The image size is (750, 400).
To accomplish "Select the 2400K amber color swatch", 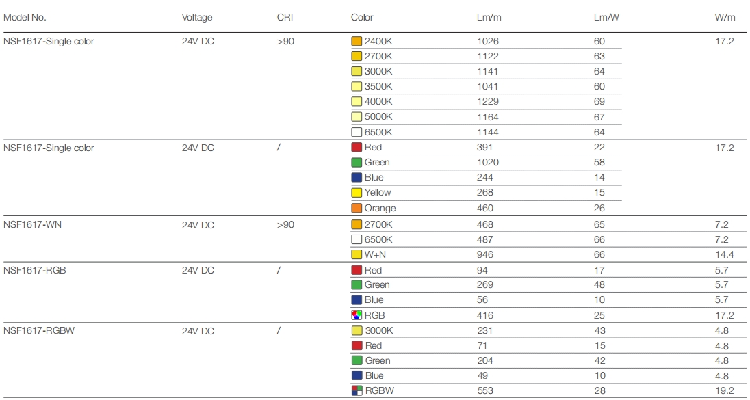I will click(x=357, y=41).
